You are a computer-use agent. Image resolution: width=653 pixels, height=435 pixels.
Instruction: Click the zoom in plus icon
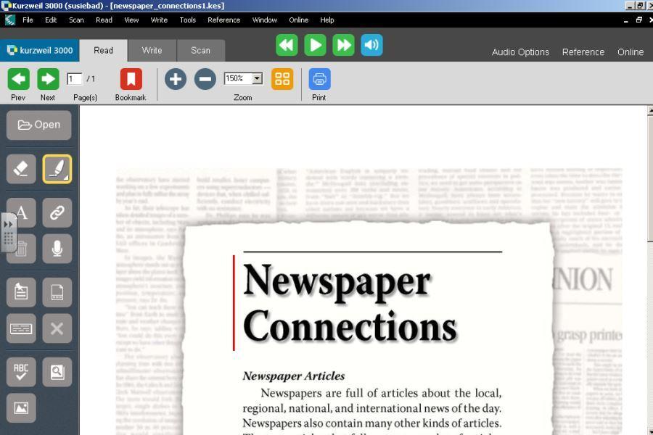point(176,79)
